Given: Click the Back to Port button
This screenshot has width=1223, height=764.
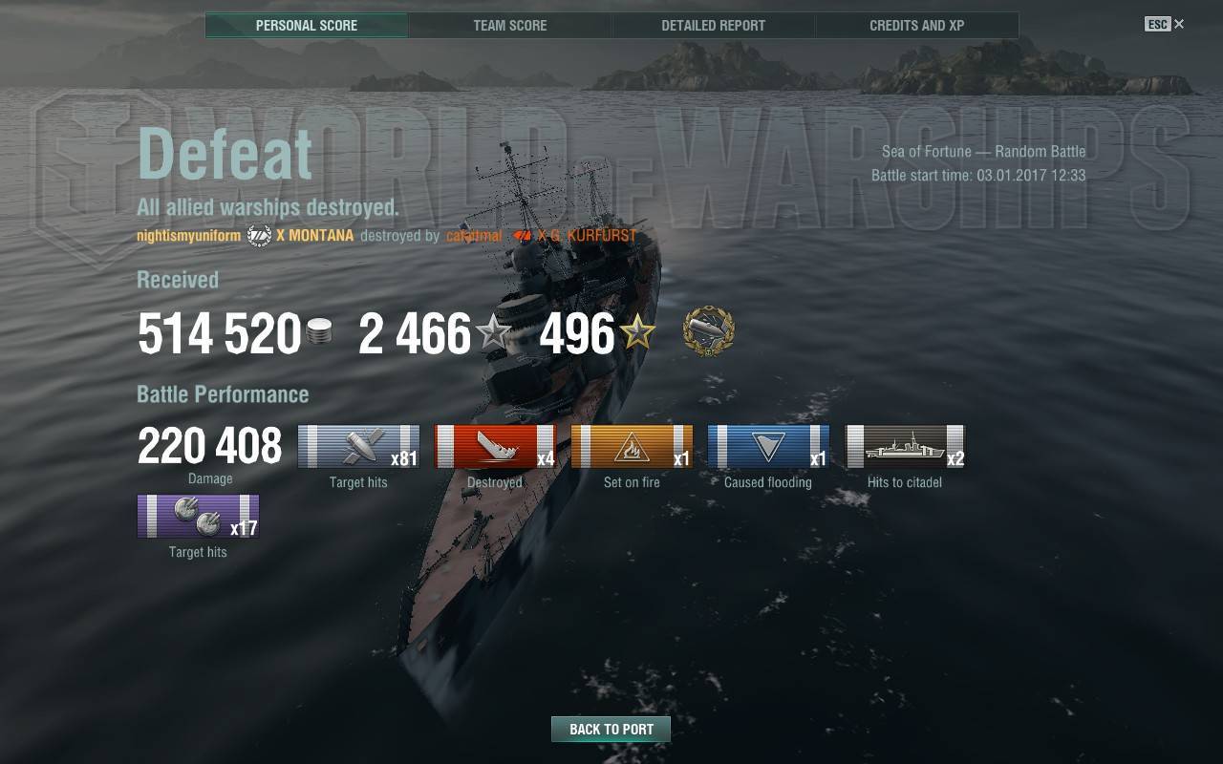Looking at the screenshot, I should [611, 729].
